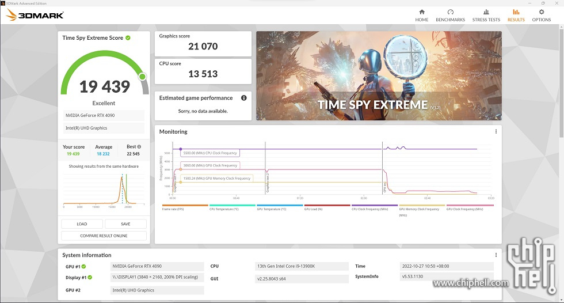Click the SAVE button
This screenshot has width=564, height=303.
click(x=125, y=224)
